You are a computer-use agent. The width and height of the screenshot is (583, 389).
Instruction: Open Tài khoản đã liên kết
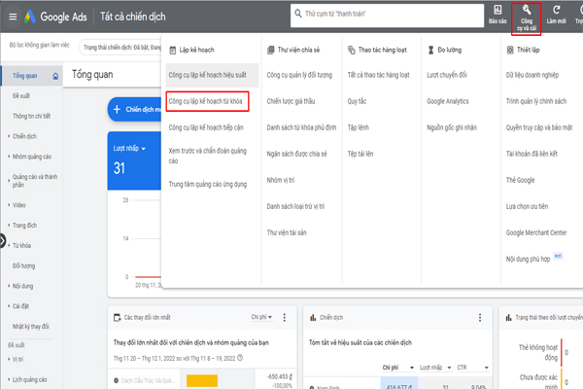pyautogui.click(x=532, y=154)
